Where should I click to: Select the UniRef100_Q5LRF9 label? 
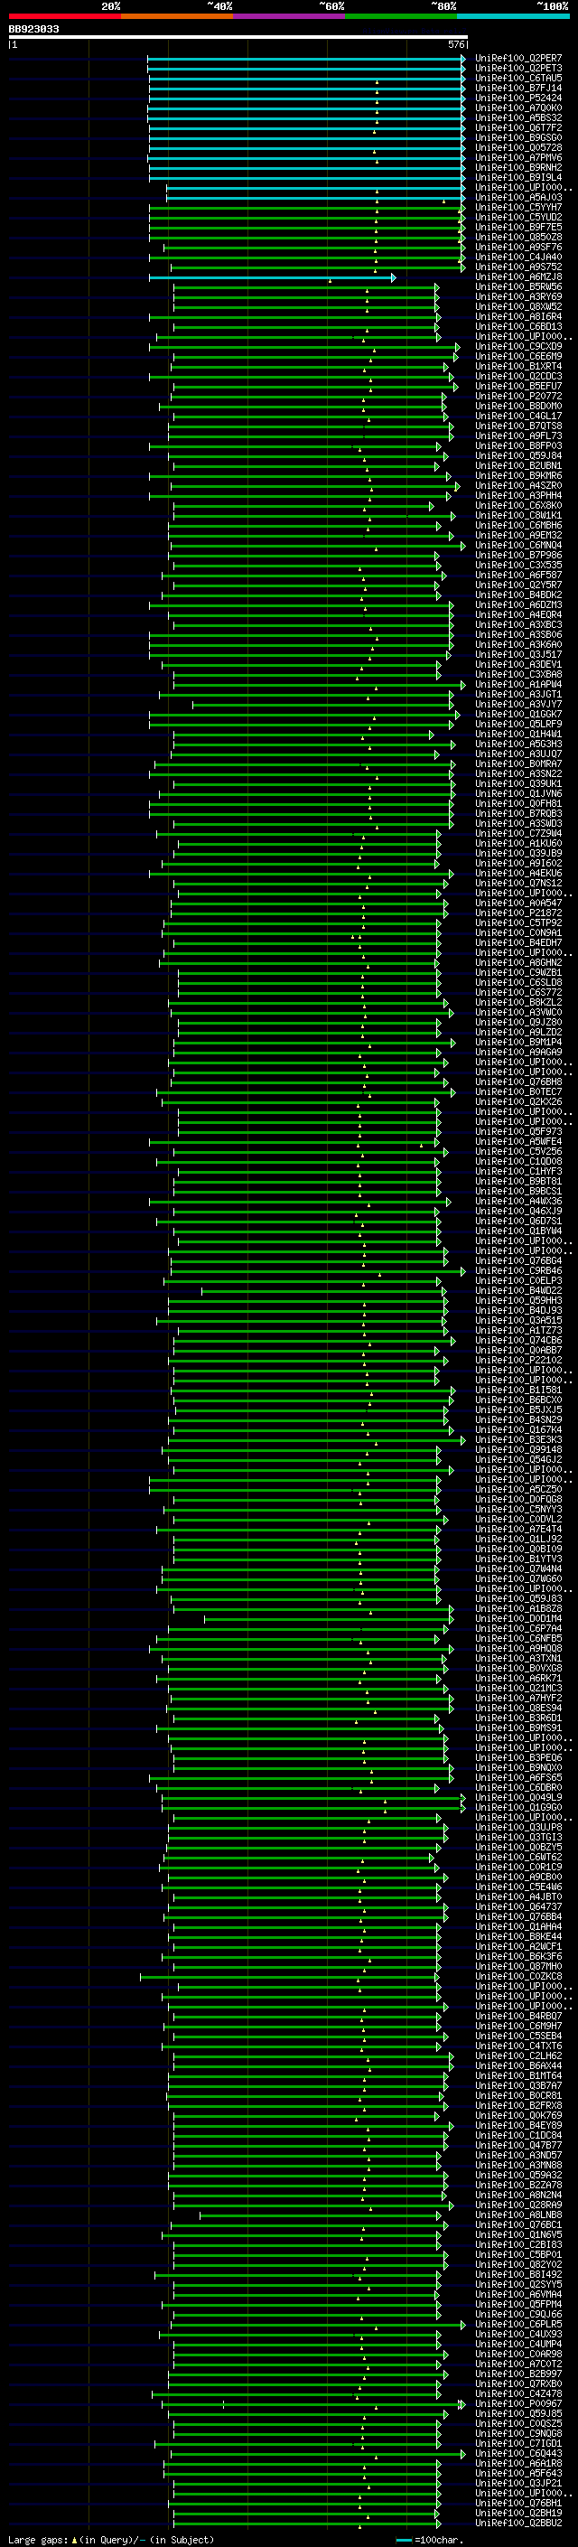coord(517,725)
